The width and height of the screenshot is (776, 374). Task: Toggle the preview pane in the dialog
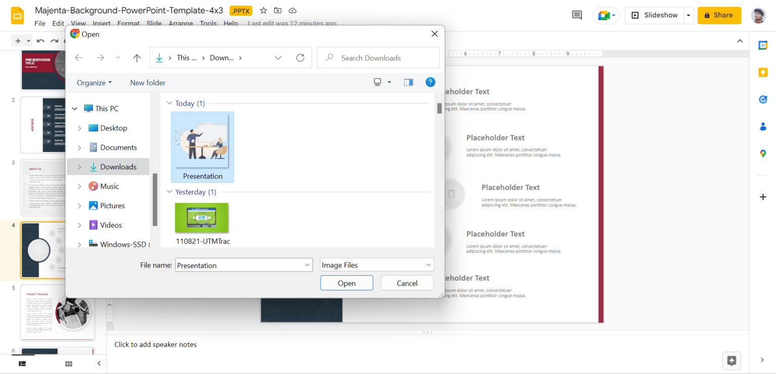coord(408,82)
